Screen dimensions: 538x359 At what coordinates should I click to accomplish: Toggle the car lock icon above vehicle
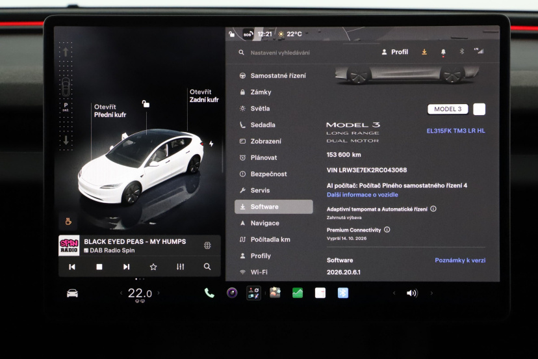(146, 104)
